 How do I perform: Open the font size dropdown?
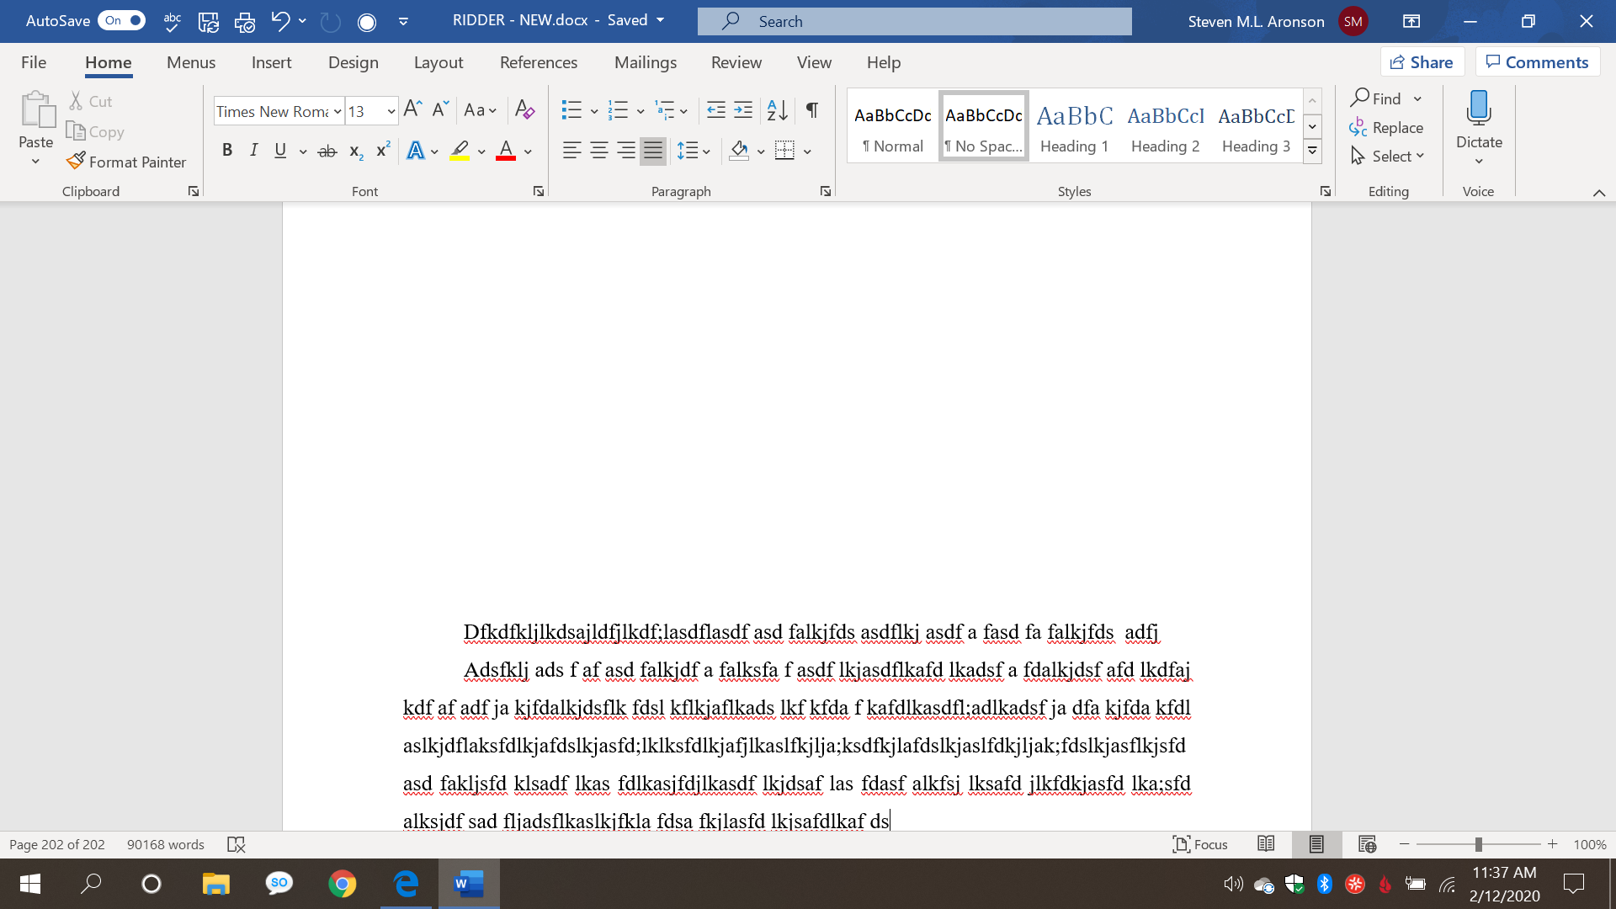point(391,111)
